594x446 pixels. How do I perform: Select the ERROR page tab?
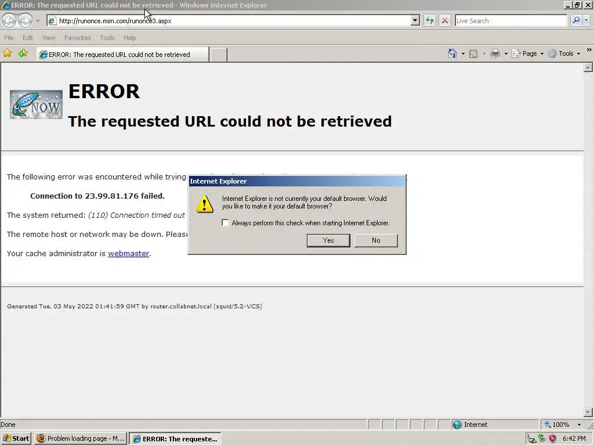pyautogui.click(x=122, y=54)
